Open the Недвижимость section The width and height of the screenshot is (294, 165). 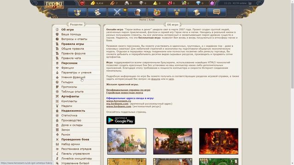[73, 111]
